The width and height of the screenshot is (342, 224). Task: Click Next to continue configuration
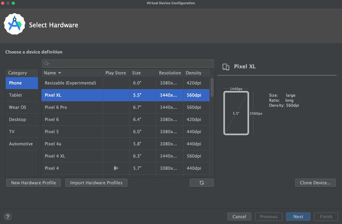click(298, 217)
